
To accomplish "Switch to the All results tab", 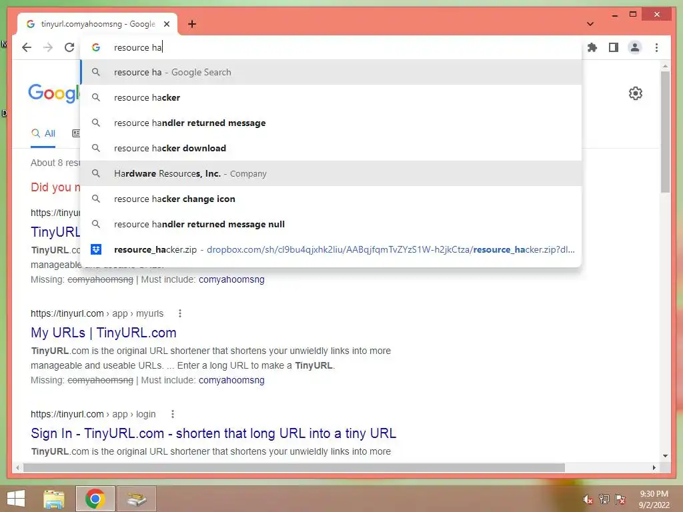I will 43,133.
